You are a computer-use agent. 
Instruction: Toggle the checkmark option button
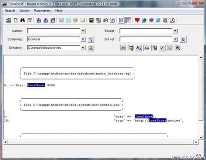[x=162, y=48]
